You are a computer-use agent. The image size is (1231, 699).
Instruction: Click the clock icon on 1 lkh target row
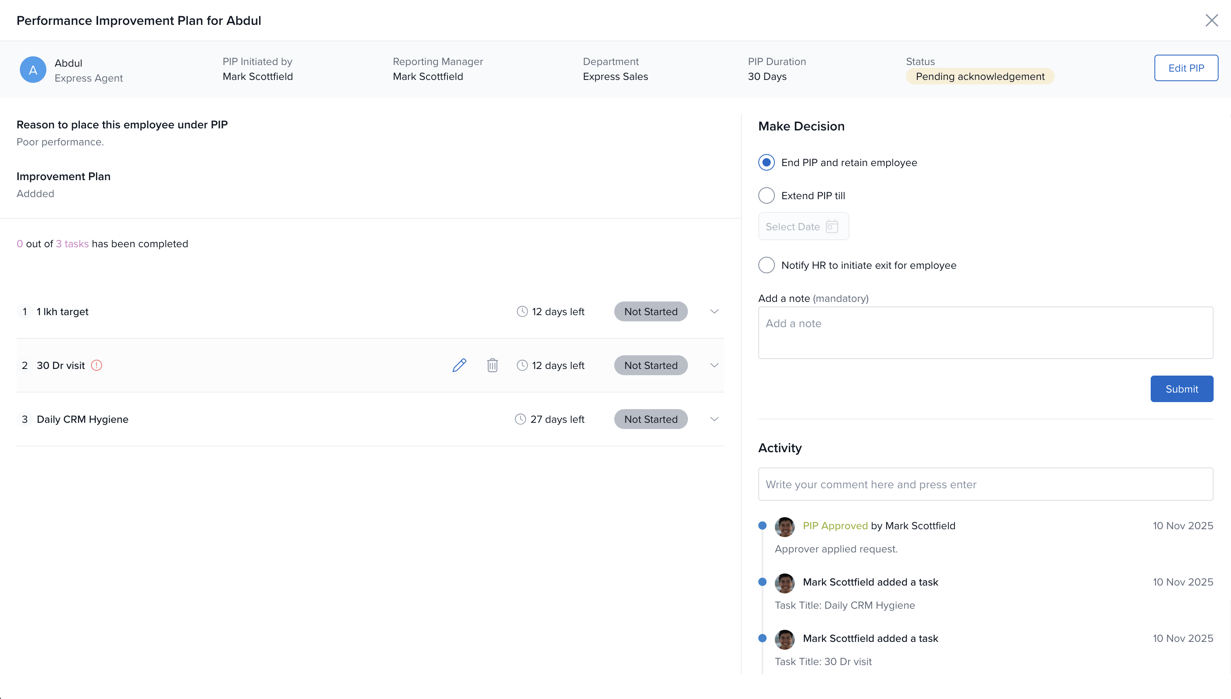tap(522, 311)
